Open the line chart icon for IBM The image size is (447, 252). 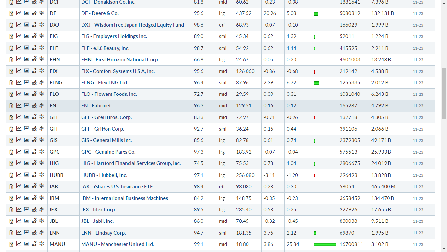click(x=19, y=198)
